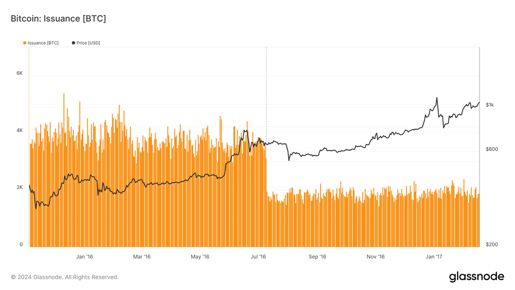Viewport: 515px width, 290px height.
Task: Click the 6K left axis label
Action: click(20, 73)
